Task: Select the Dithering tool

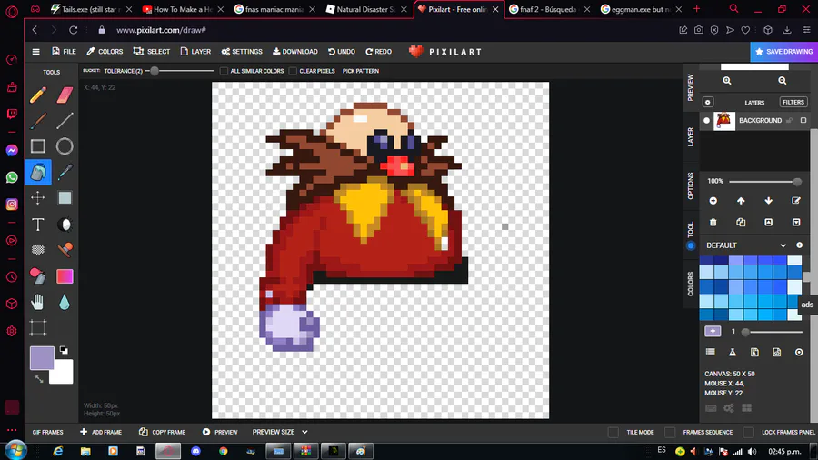Action: point(38,250)
